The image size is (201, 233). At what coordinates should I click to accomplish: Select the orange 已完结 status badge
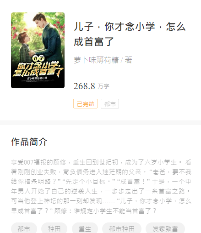coord(85,104)
